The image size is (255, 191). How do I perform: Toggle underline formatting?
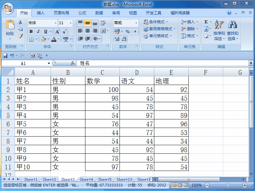click(x=46, y=32)
